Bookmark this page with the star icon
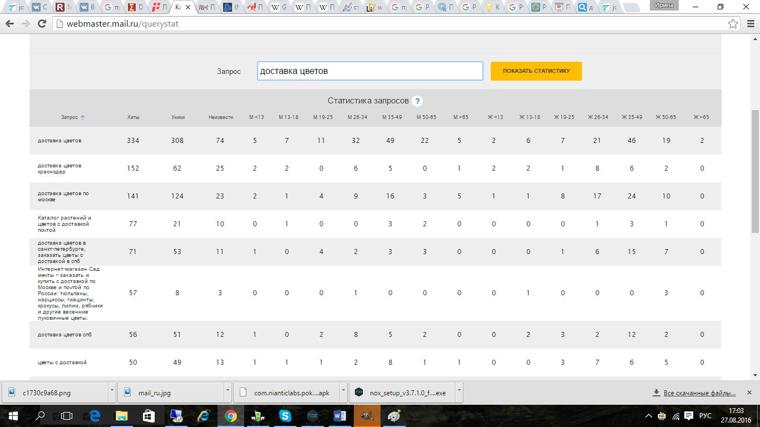Screen dimensions: 760x427 pos(733,24)
